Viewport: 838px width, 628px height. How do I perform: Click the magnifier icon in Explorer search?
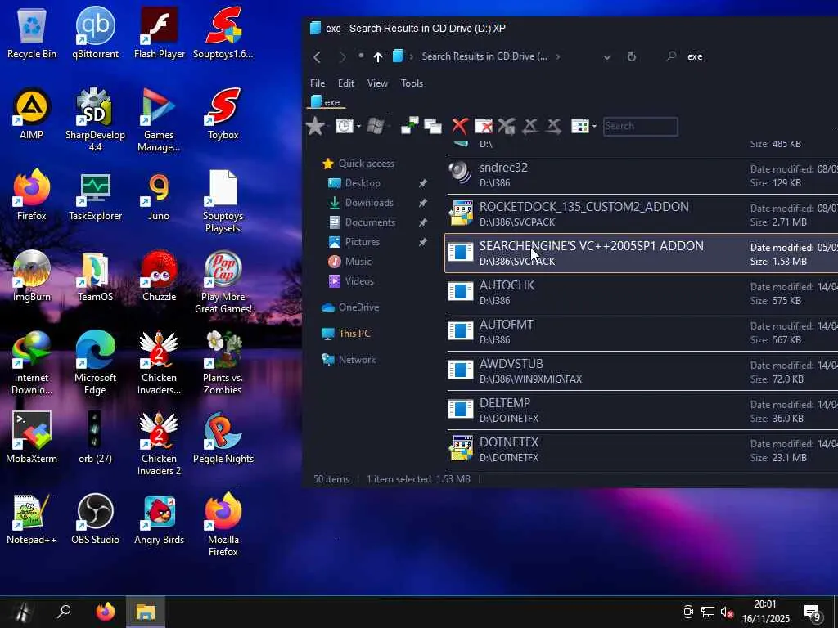672,56
